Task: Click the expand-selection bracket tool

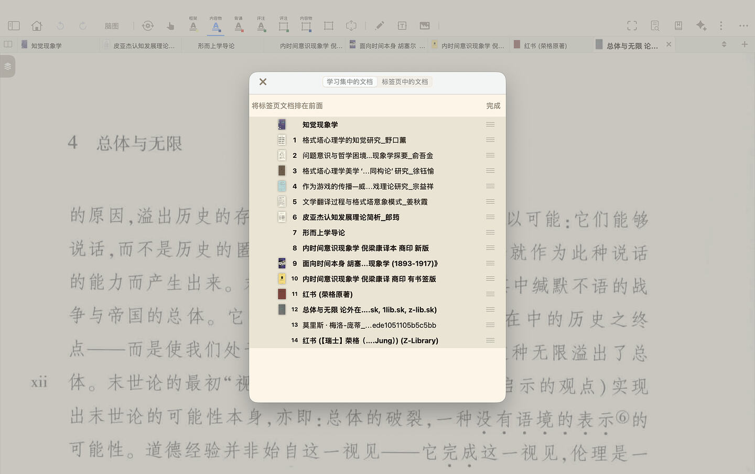Action: 351,26
